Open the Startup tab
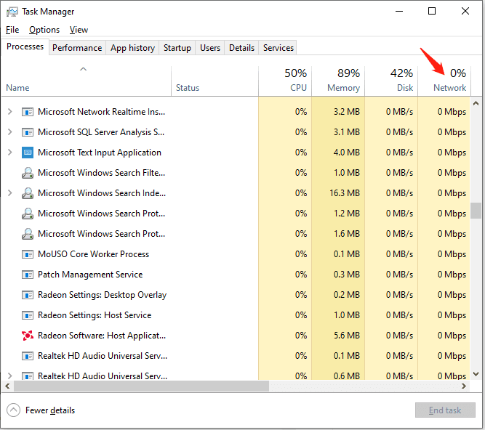 177,48
